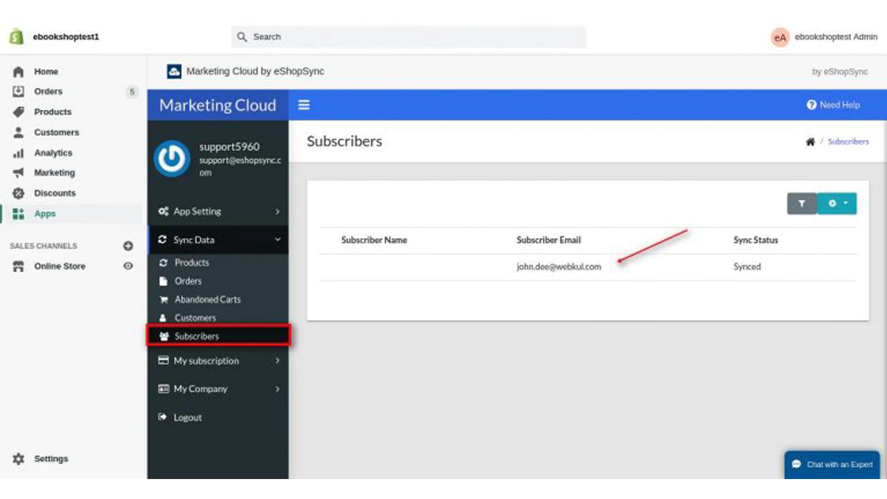Click Subscriber Email column header
Viewport: 887px width, 499px height.
[549, 240]
